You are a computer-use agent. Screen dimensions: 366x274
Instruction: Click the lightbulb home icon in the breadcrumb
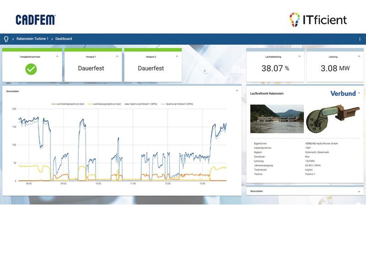point(6,38)
